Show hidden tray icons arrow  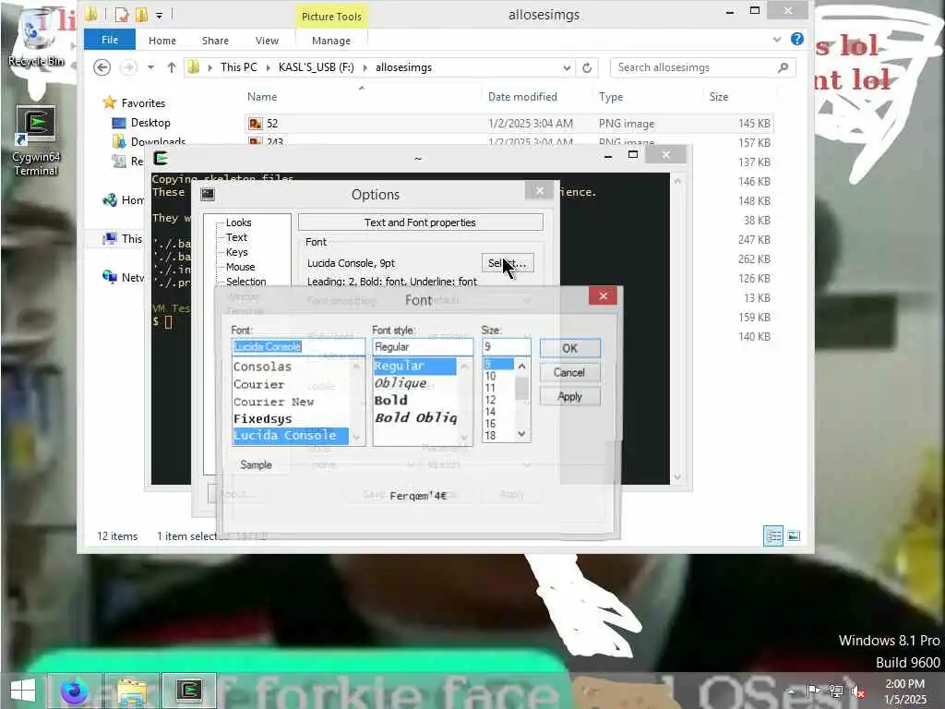pos(793,691)
